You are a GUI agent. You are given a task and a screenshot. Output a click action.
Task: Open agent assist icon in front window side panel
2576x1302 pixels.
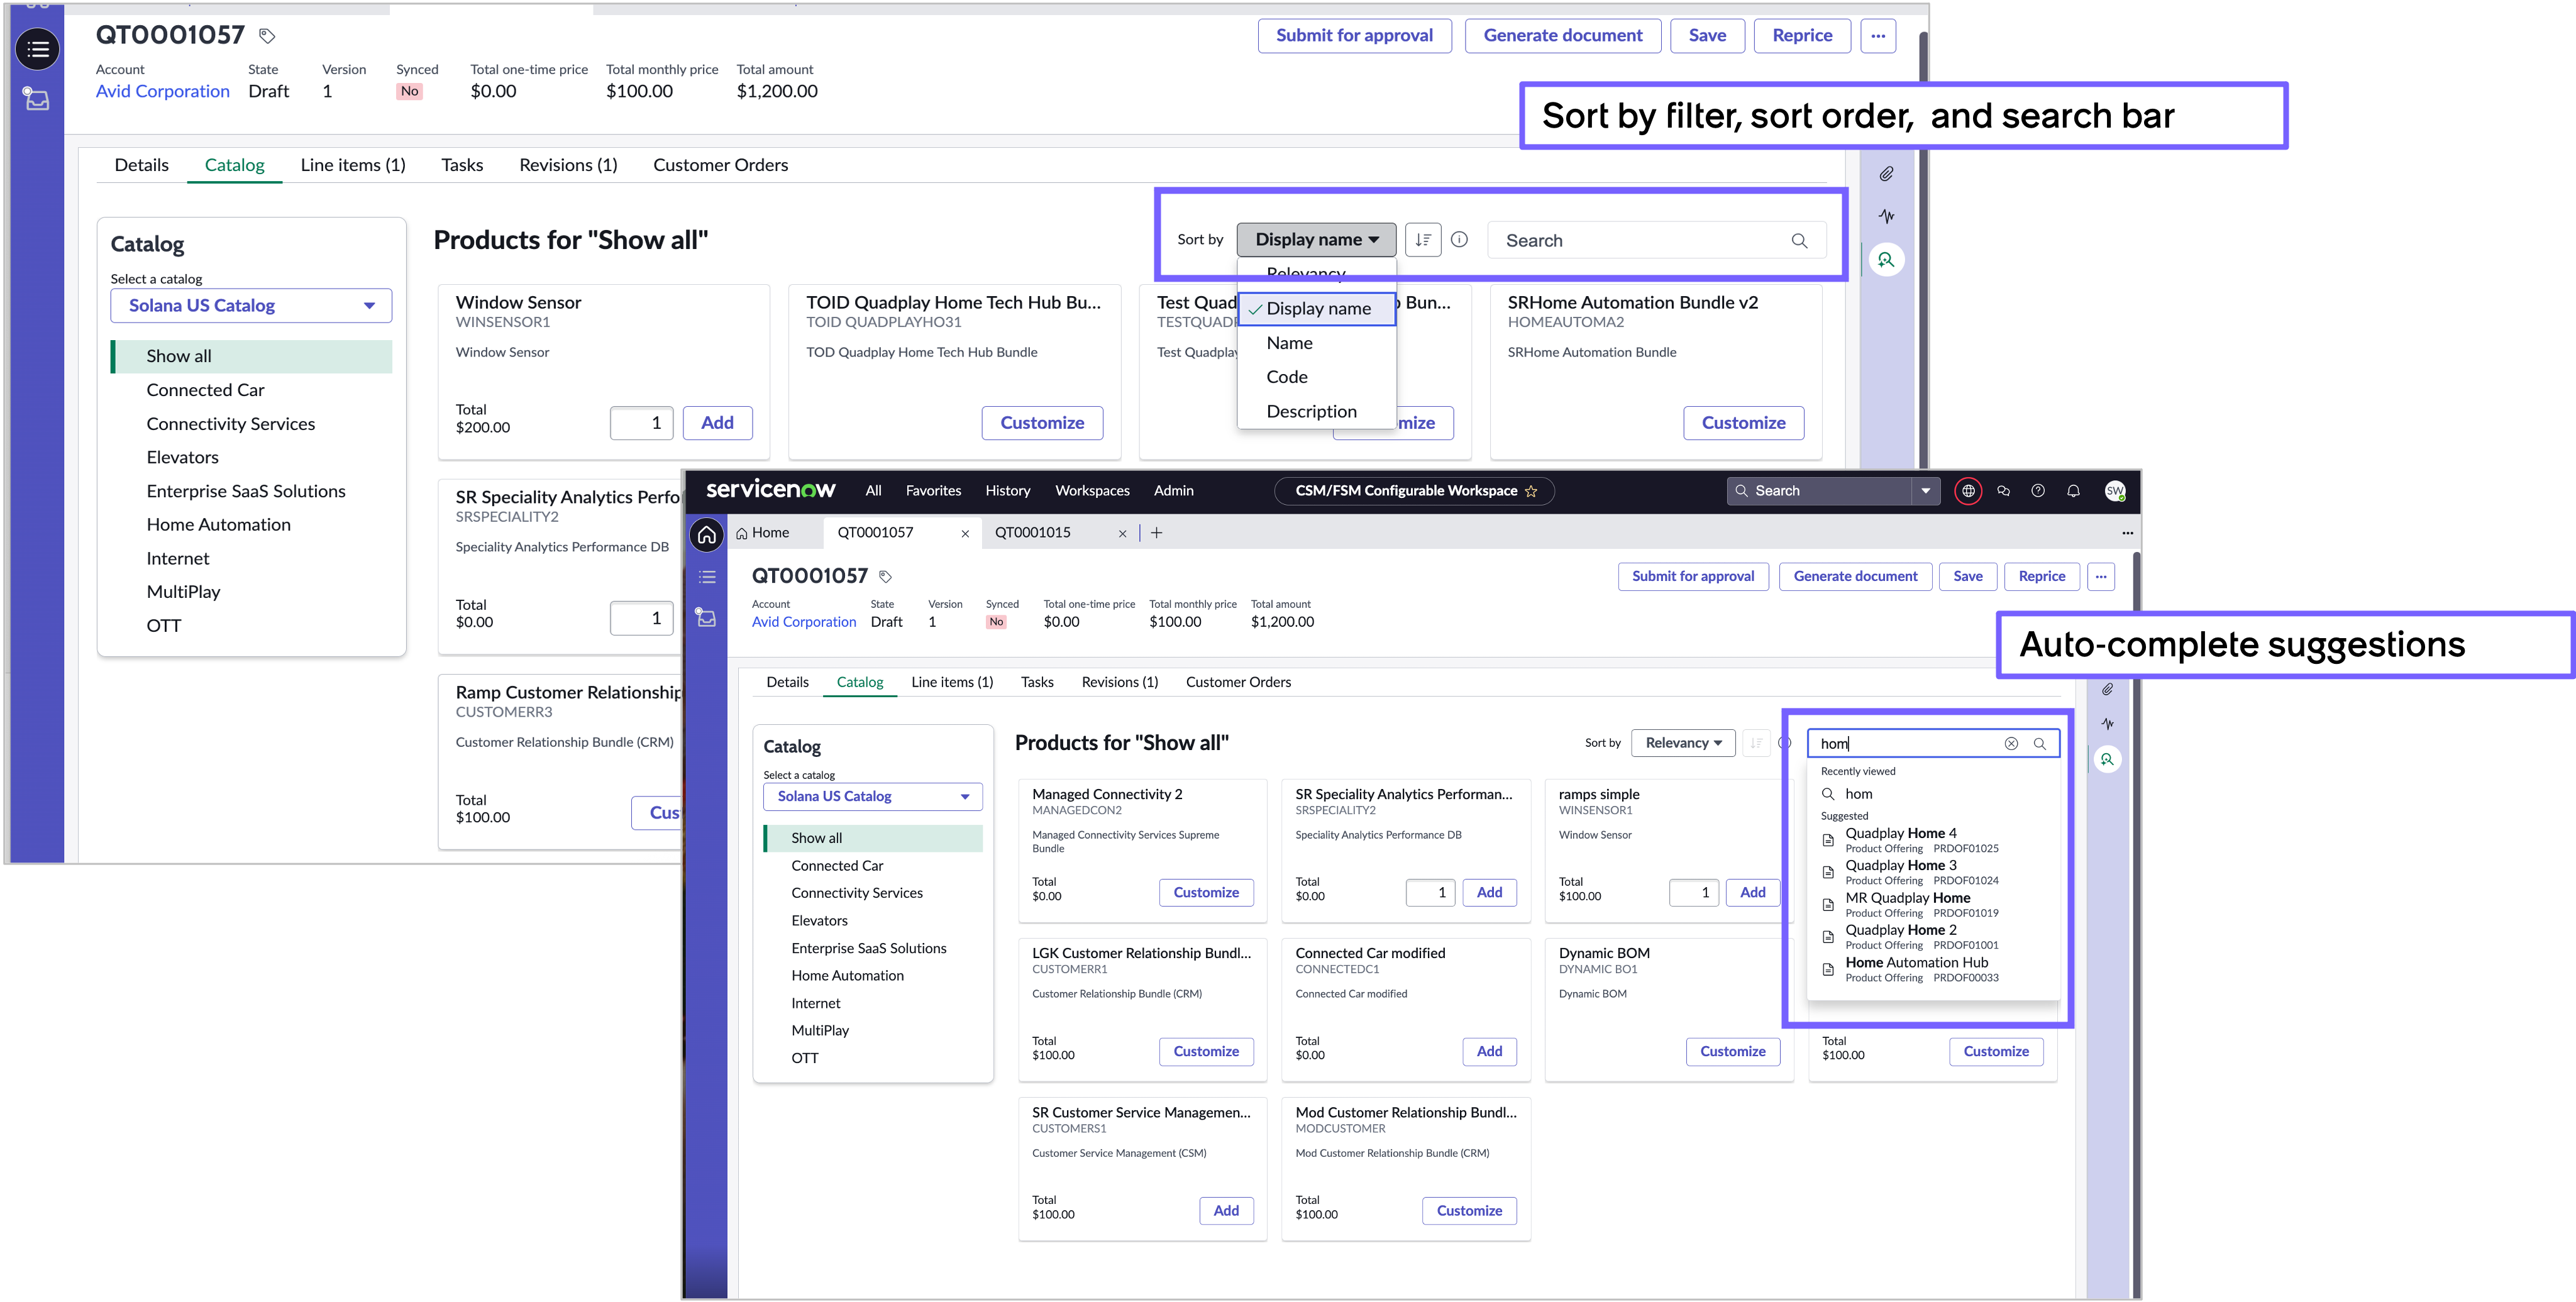2107,760
